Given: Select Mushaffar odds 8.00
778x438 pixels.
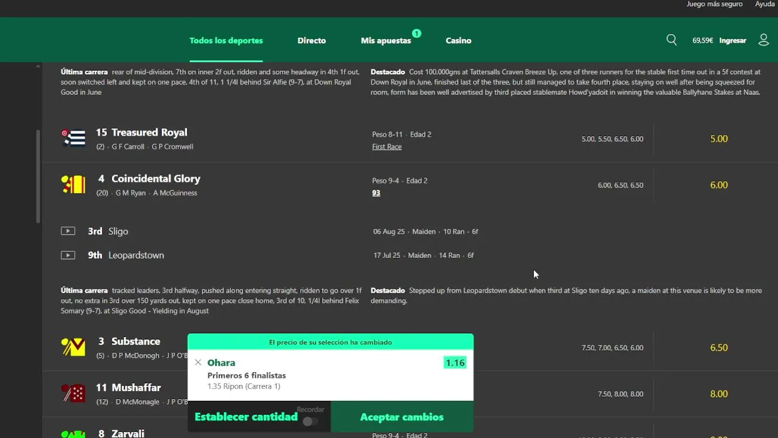Looking at the screenshot, I should click(x=719, y=394).
